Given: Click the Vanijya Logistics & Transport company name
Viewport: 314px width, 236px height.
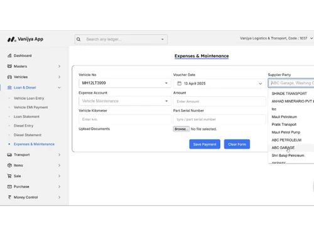Looking at the screenshot, I should point(273,38).
